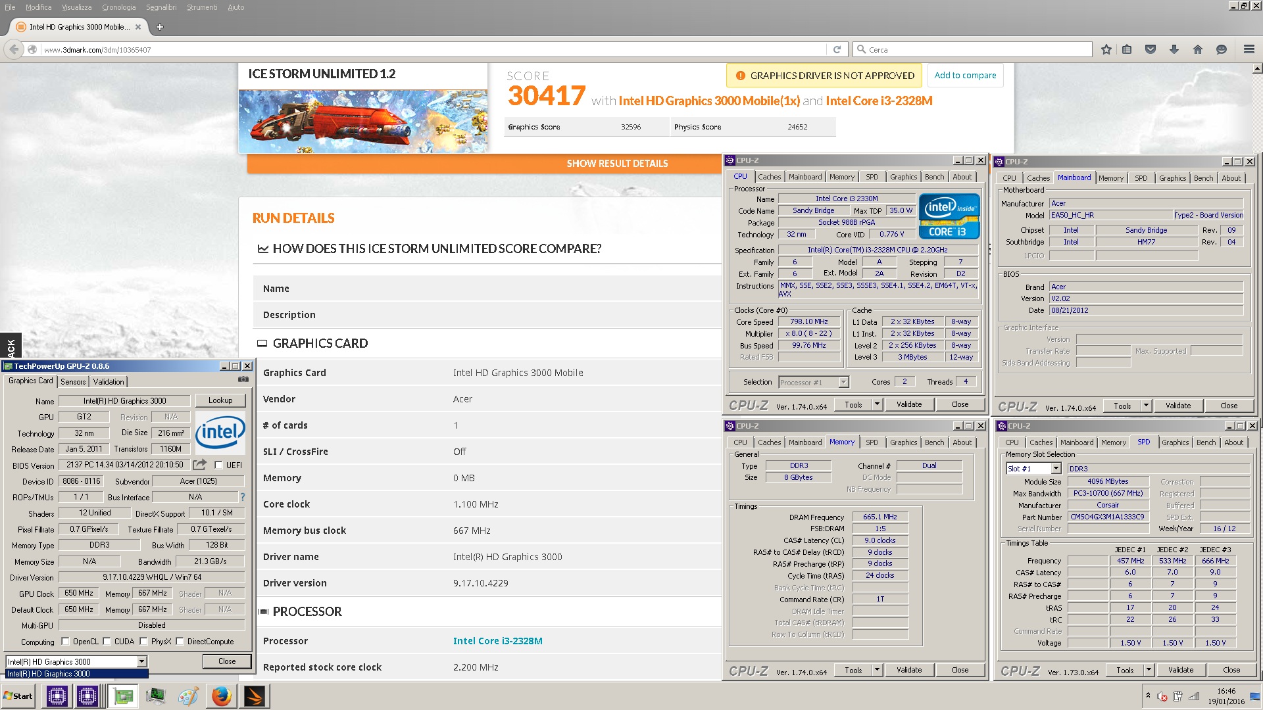The height and width of the screenshot is (710, 1263).
Task: Save page to Pocket icon
Action: point(1151,49)
